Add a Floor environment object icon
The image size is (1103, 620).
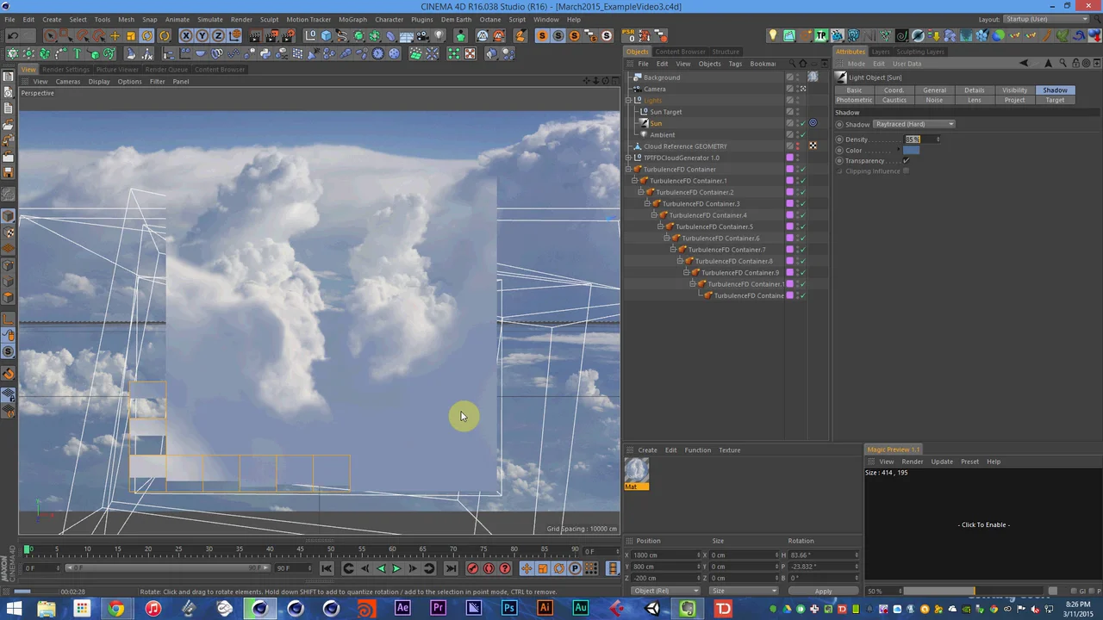pyautogui.click(x=406, y=36)
